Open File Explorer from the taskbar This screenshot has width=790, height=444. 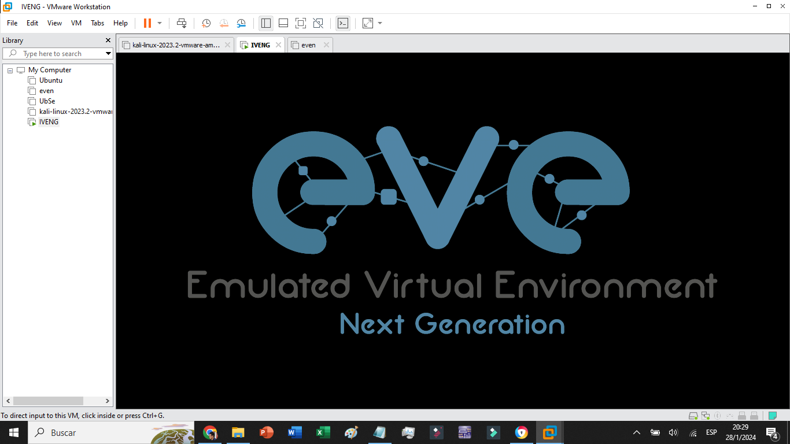click(238, 432)
